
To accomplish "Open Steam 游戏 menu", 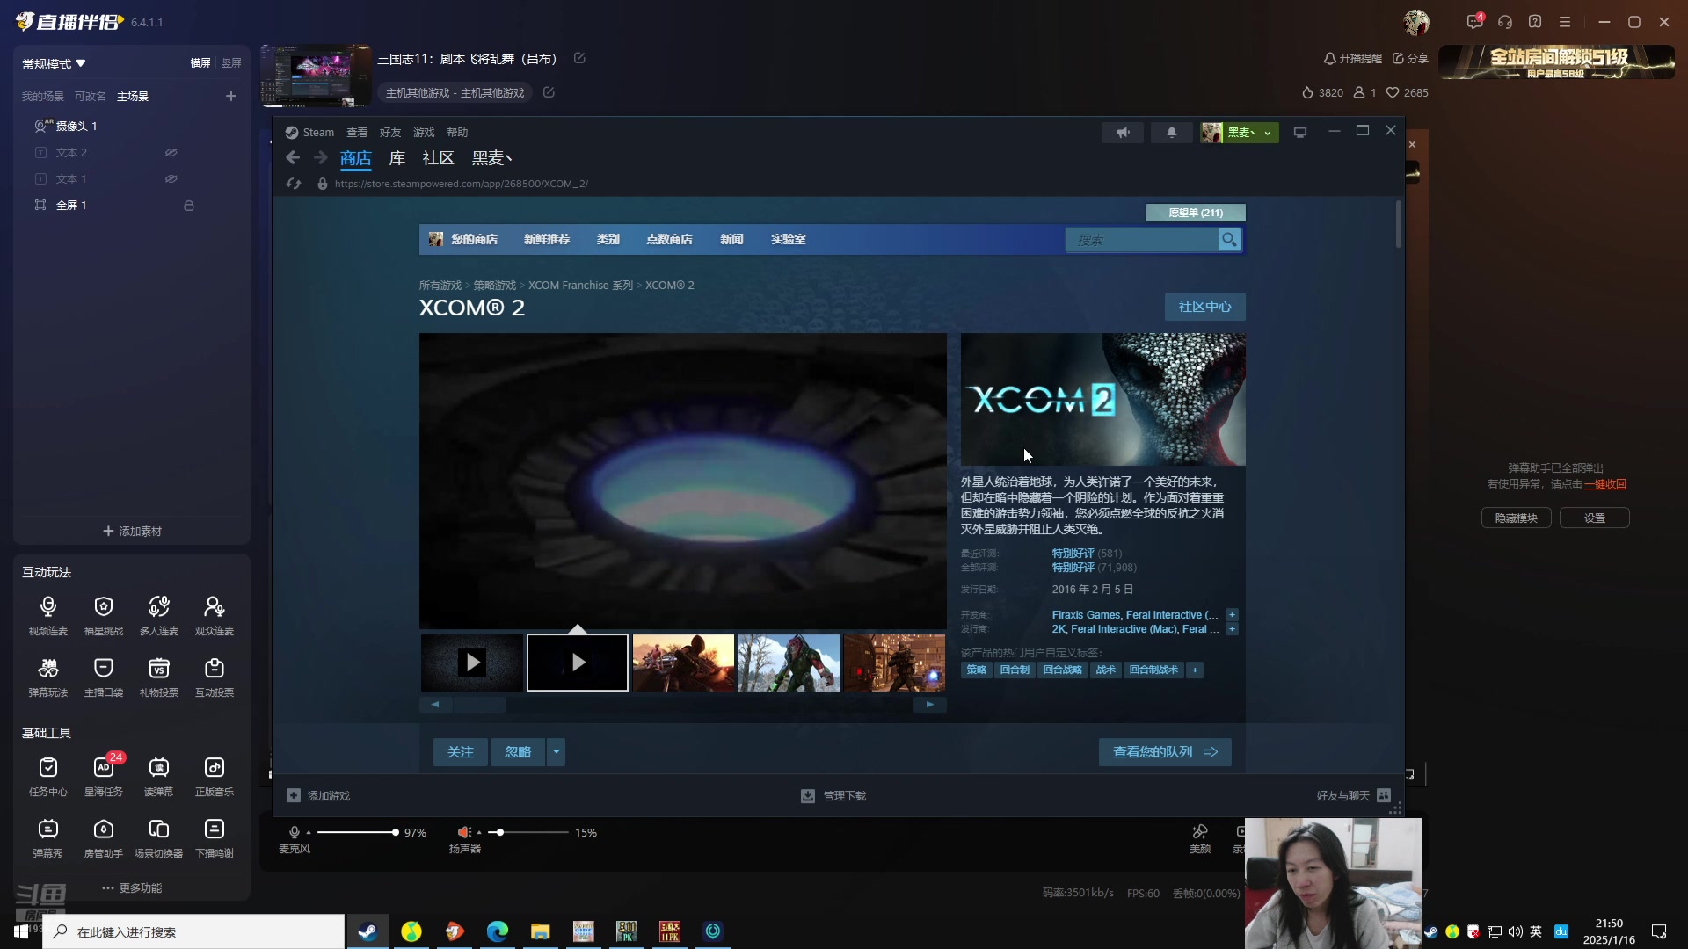I will tap(424, 133).
